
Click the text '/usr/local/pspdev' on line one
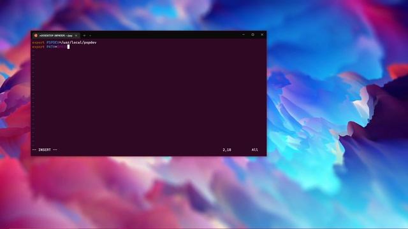pyautogui.click(x=79, y=43)
